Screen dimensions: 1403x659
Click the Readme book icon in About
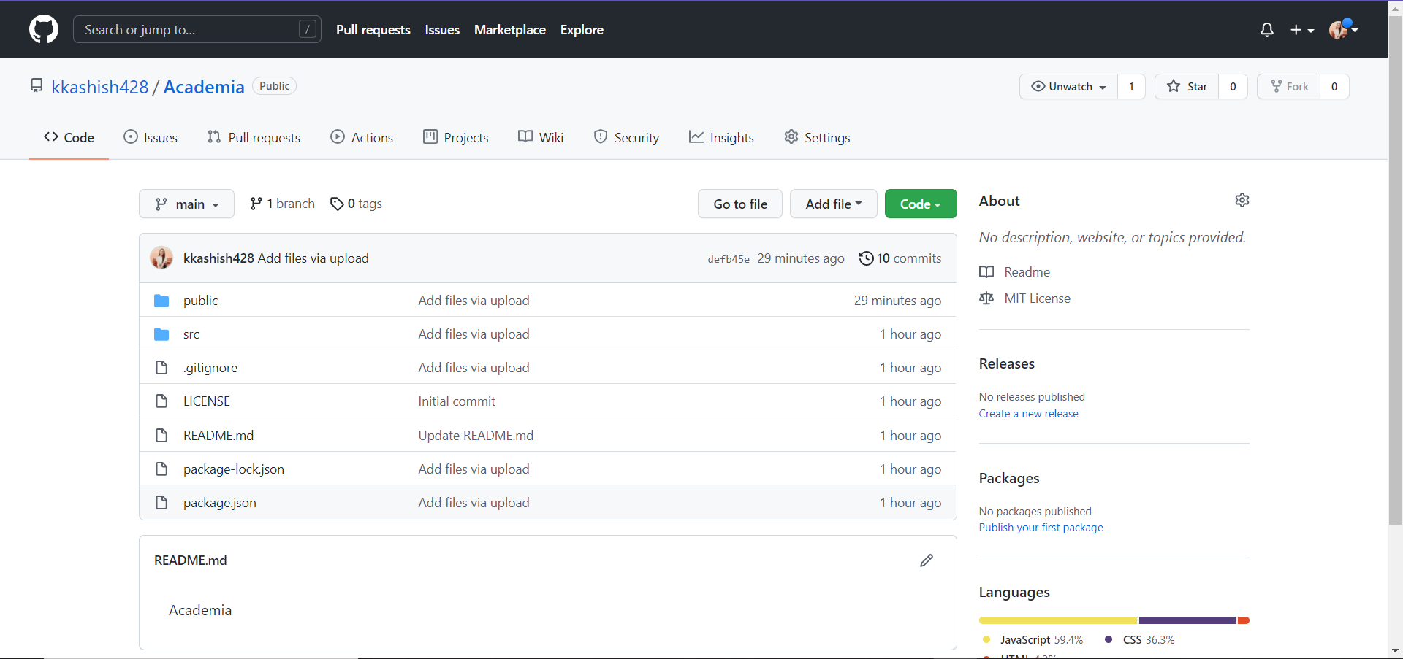tap(986, 272)
